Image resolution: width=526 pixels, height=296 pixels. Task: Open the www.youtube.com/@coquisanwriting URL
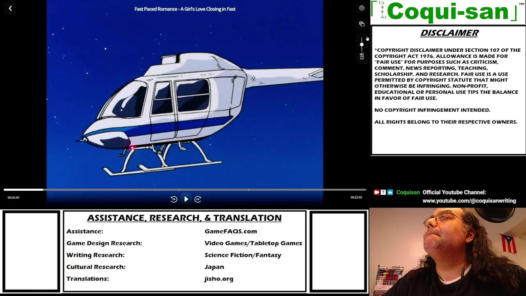469,201
